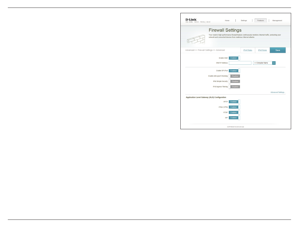
Task: Turn on IPv6 Simple Security
Action: [x=234, y=81]
